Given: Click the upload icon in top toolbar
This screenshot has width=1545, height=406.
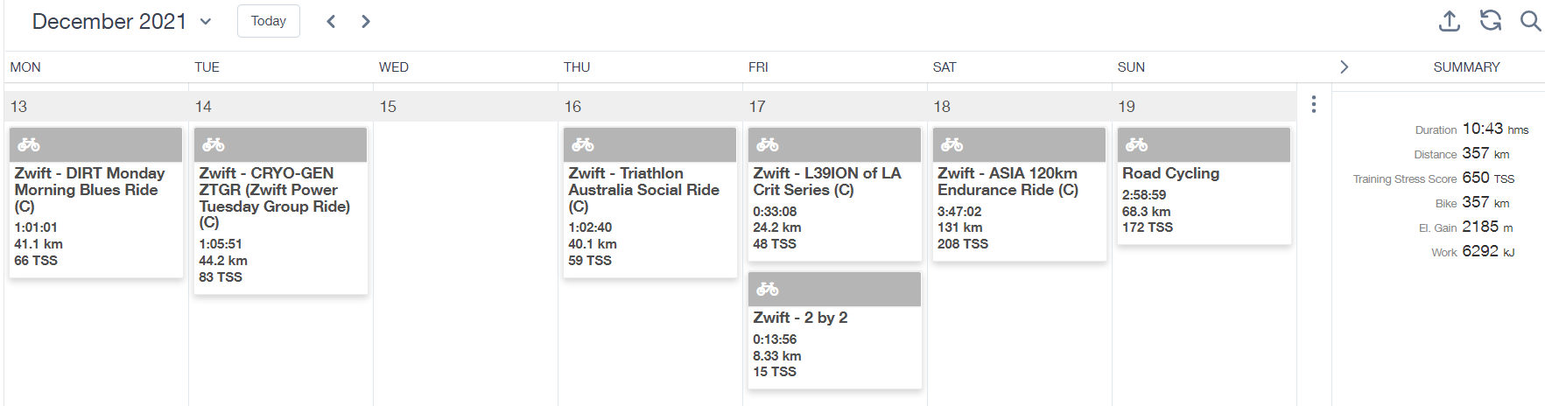Looking at the screenshot, I should 1450,21.
